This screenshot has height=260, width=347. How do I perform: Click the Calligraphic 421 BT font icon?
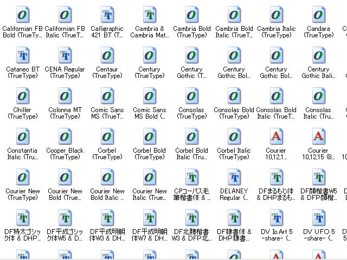click(107, 15)
